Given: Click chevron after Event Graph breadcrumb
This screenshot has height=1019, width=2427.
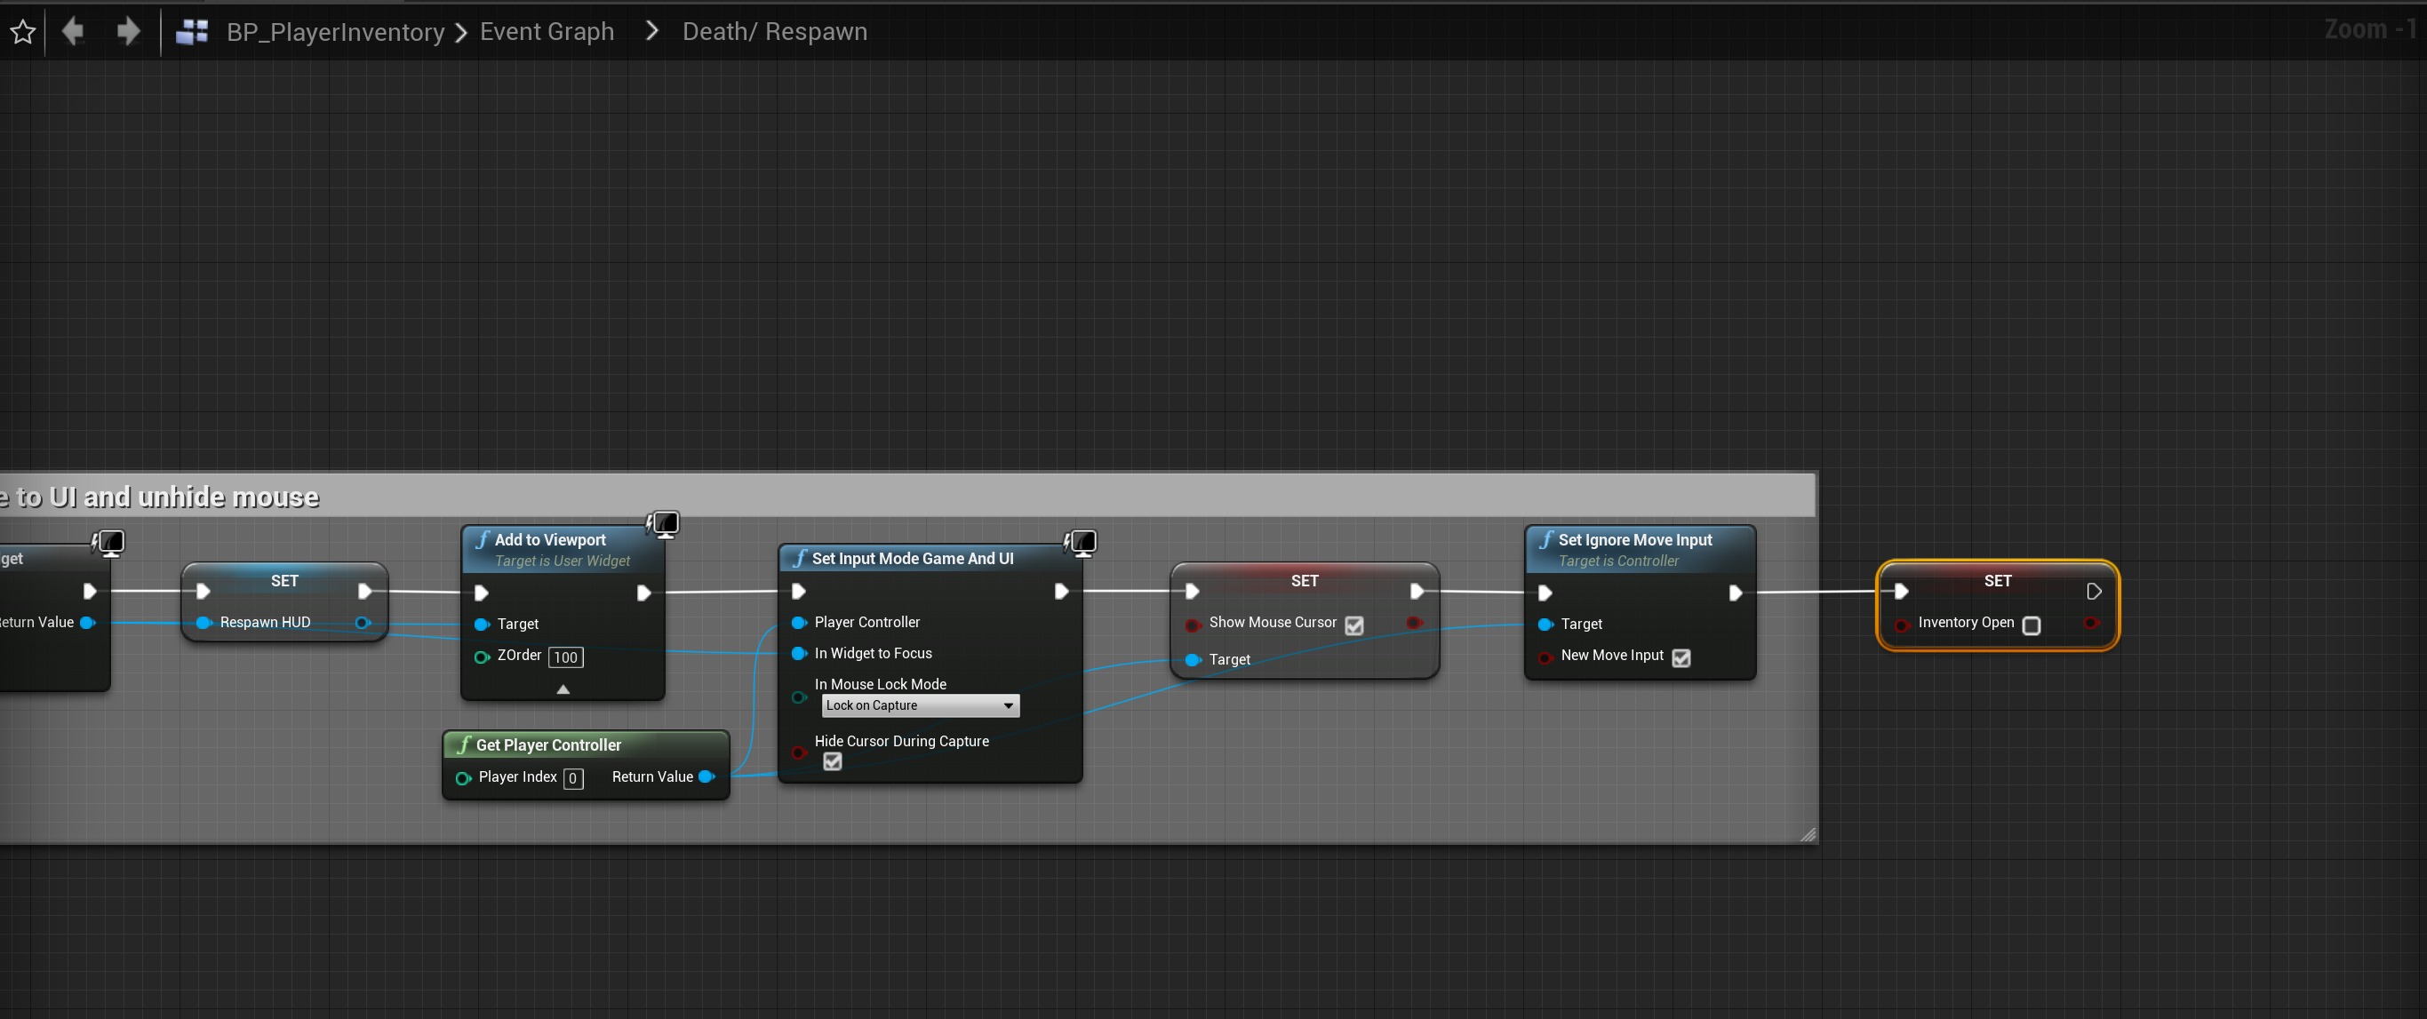Looking at the screenshot, I should point(651,32).
